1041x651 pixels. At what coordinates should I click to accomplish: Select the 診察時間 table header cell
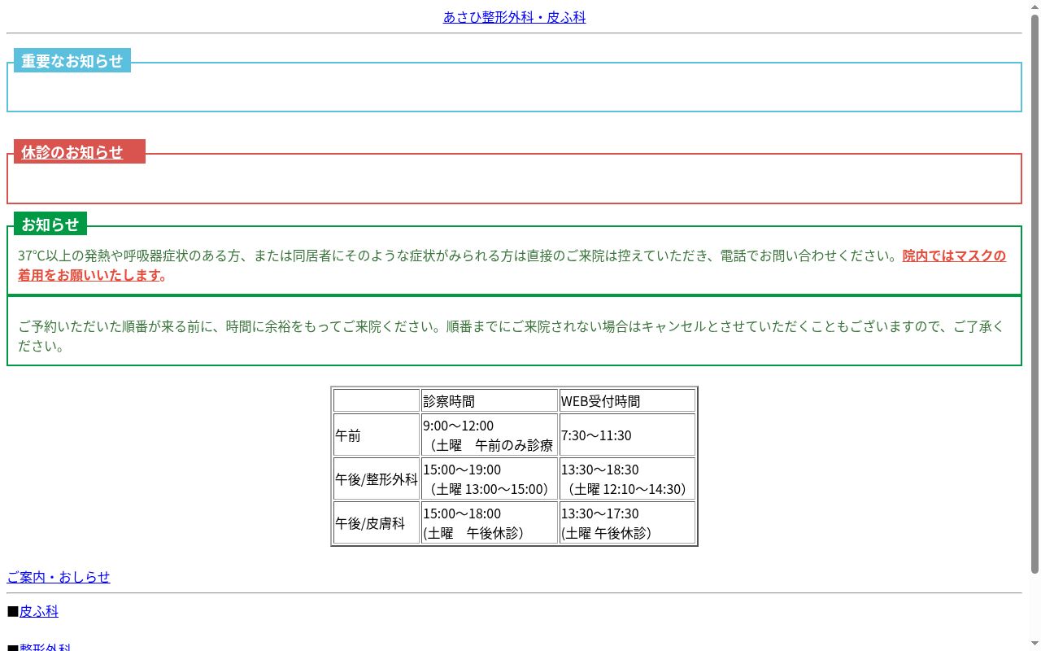[490, 401]
